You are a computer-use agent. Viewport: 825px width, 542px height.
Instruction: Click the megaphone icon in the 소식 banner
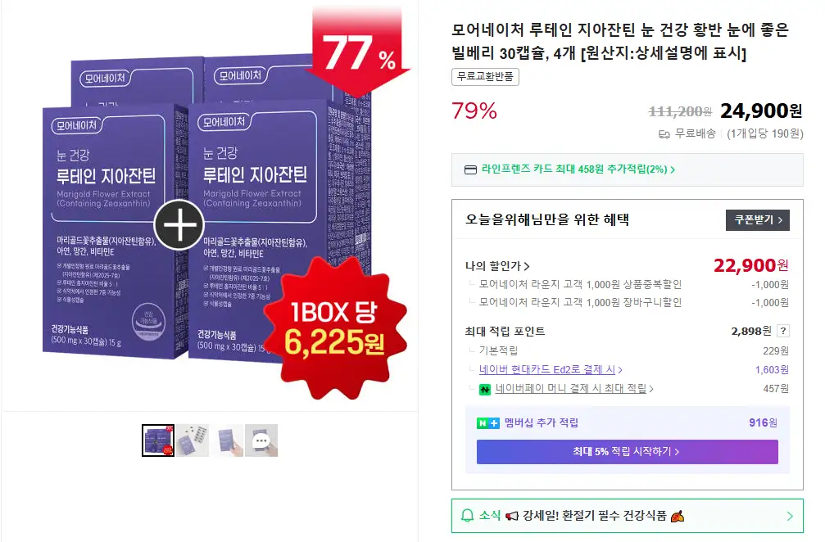[x=511, y=517]
